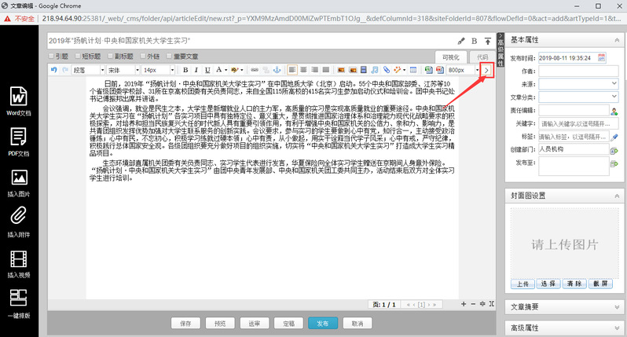Screen dimensions: 627x337
Task: Switch to the 可视化 tab
Action: [451, 57]
